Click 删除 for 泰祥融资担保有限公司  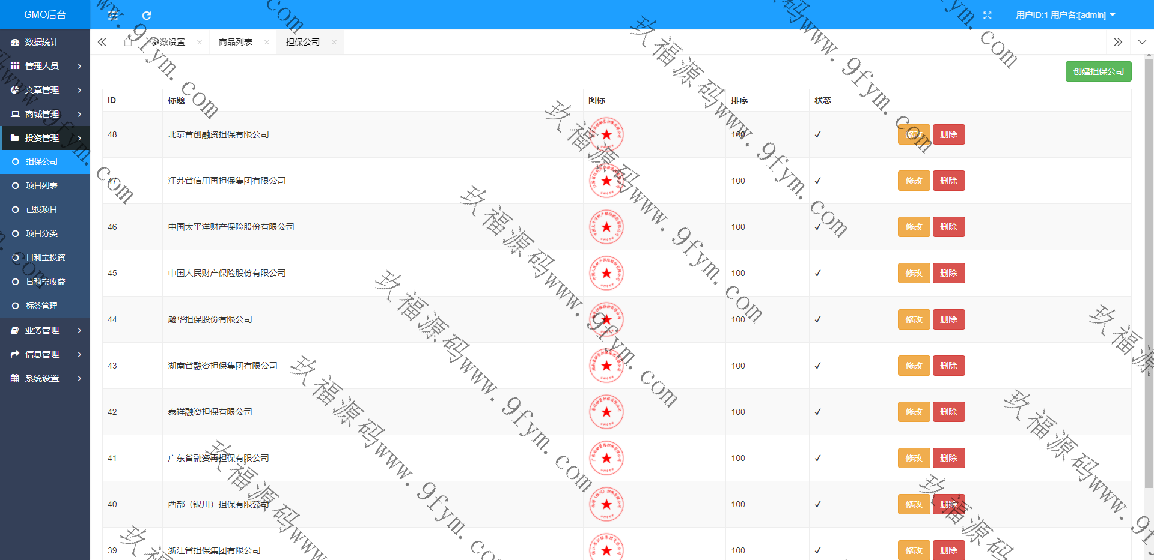[948, 412]
